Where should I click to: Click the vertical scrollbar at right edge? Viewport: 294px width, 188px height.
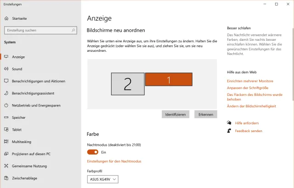pos(293,65)
